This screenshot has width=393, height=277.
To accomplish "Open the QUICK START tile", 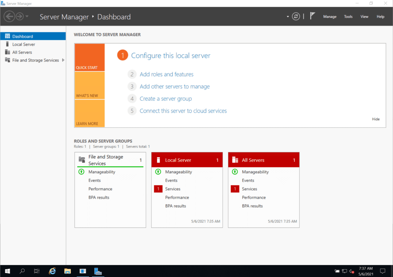I will 90,57.
